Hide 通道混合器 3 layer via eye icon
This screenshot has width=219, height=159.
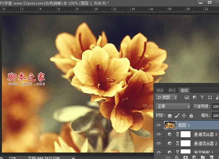159,134
